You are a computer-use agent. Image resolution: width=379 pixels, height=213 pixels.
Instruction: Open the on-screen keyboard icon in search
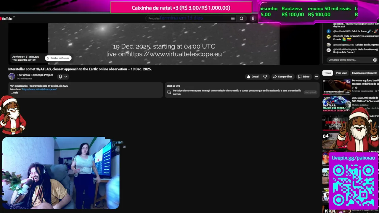233,18
